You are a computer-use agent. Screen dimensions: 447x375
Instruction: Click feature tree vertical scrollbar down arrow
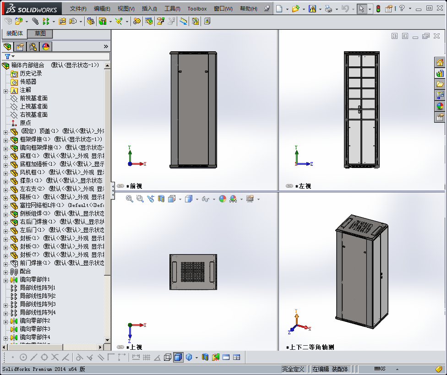107,340
